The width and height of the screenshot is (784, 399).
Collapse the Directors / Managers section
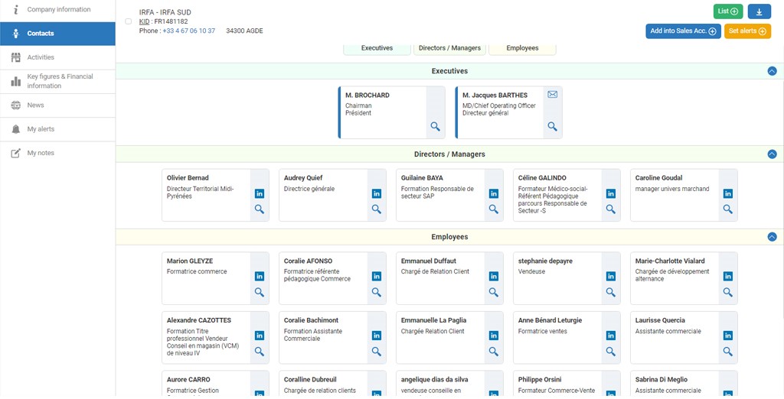pyautogui.click(x=772, y=154)
